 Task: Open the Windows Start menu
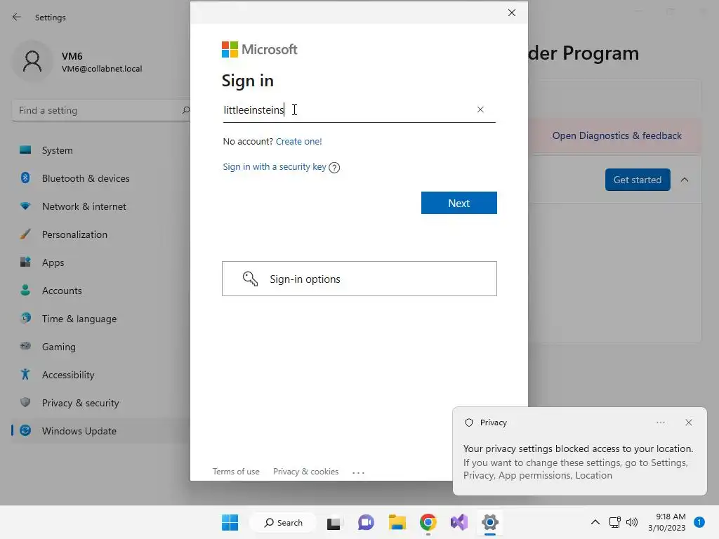click(230, 522)
